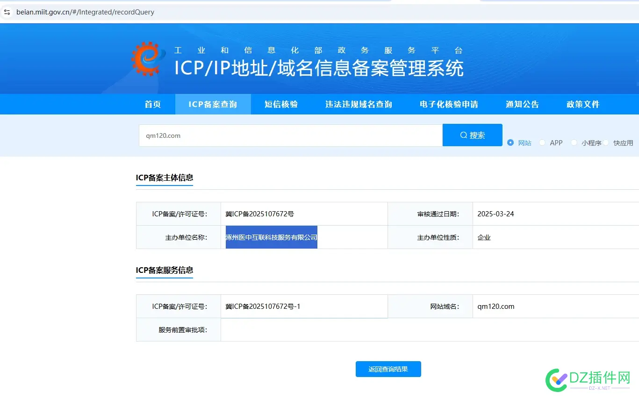The height and width of the screenshot is (399, 639).
Task: Select the 快应用 radio button
Action: click(606, 143)
